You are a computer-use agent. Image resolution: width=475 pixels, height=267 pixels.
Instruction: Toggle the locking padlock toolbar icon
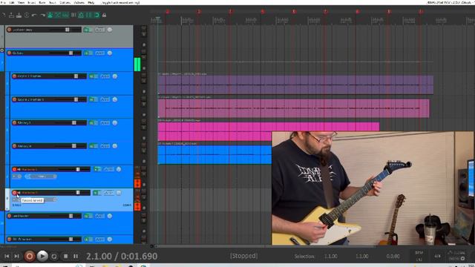(104, 15)
